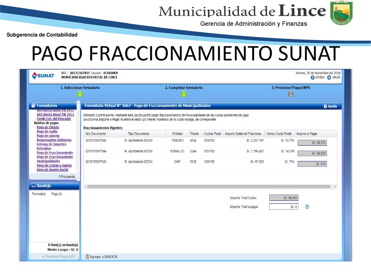Click the RUC 20131367857 text
The width and height of the screenshot is (371, 278).
(75, 73)
